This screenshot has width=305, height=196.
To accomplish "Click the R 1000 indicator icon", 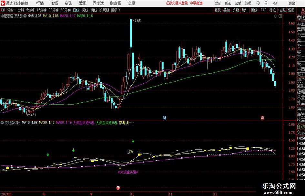I will (x=303, y=11).
